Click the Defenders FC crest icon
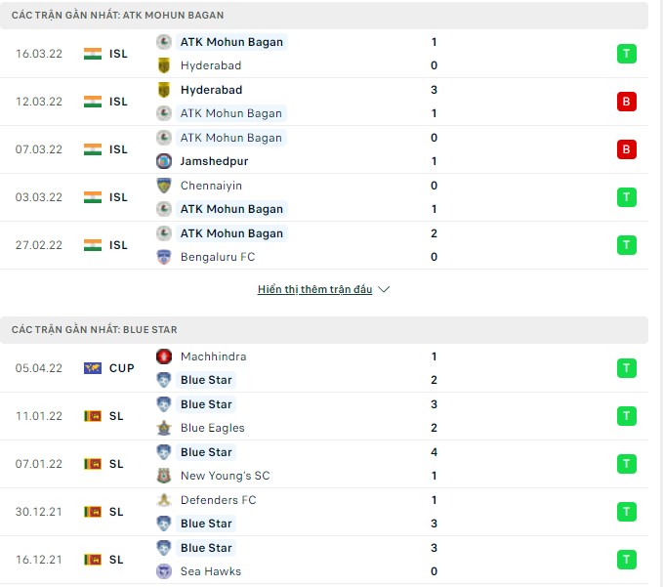This screenshot has height=587, width=663. pyautogui.click(x=164, y=500)
